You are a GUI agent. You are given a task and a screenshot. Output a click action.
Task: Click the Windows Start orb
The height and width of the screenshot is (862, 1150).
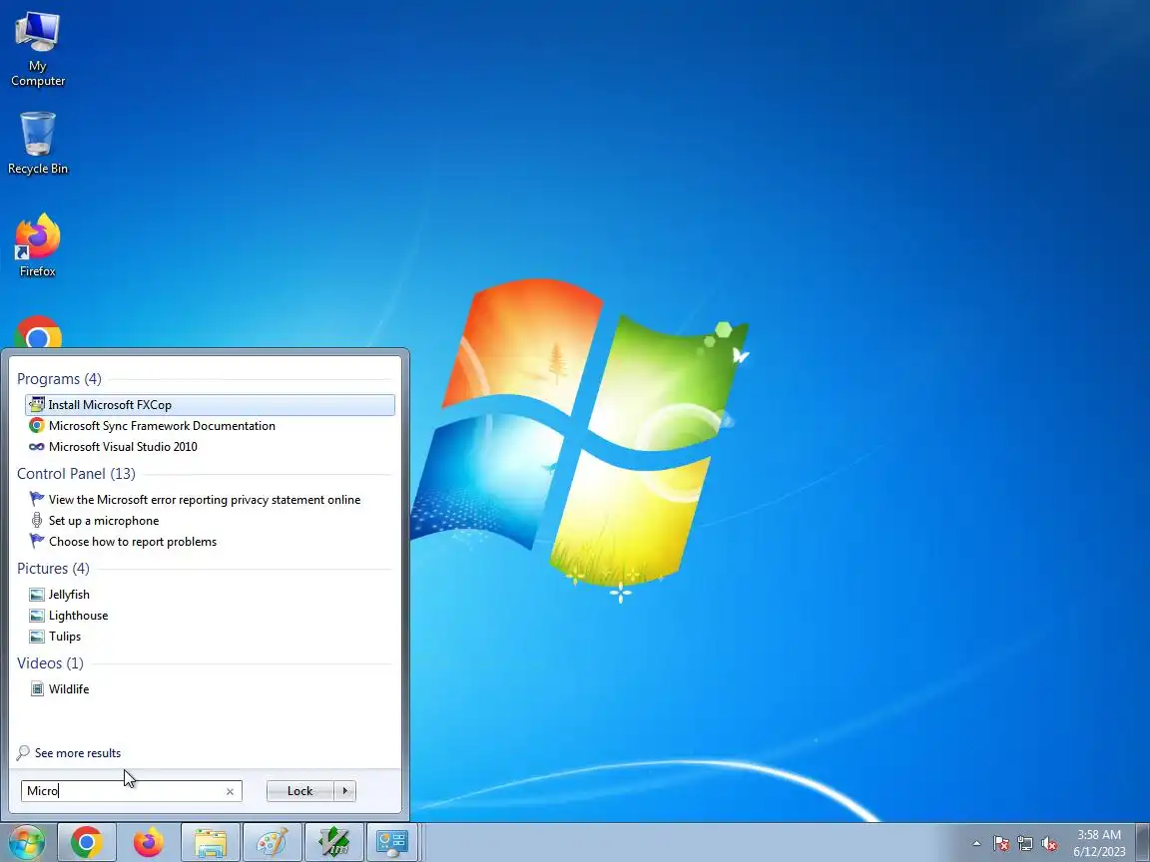click(x=25, y=842)
